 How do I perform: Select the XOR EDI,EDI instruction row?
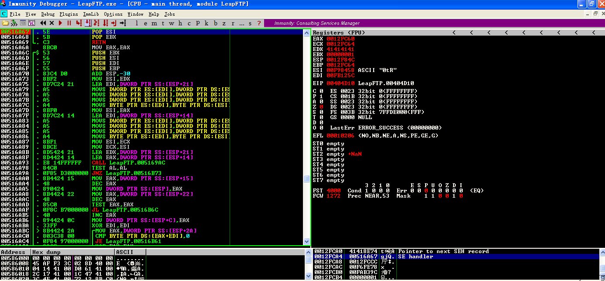pos(152,226)
